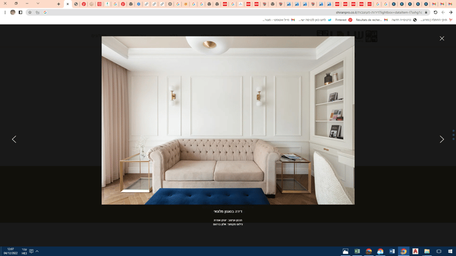
Task: Click the black right-pointing navigation arrow in toolbar
Action: click(x=451, y=13)
